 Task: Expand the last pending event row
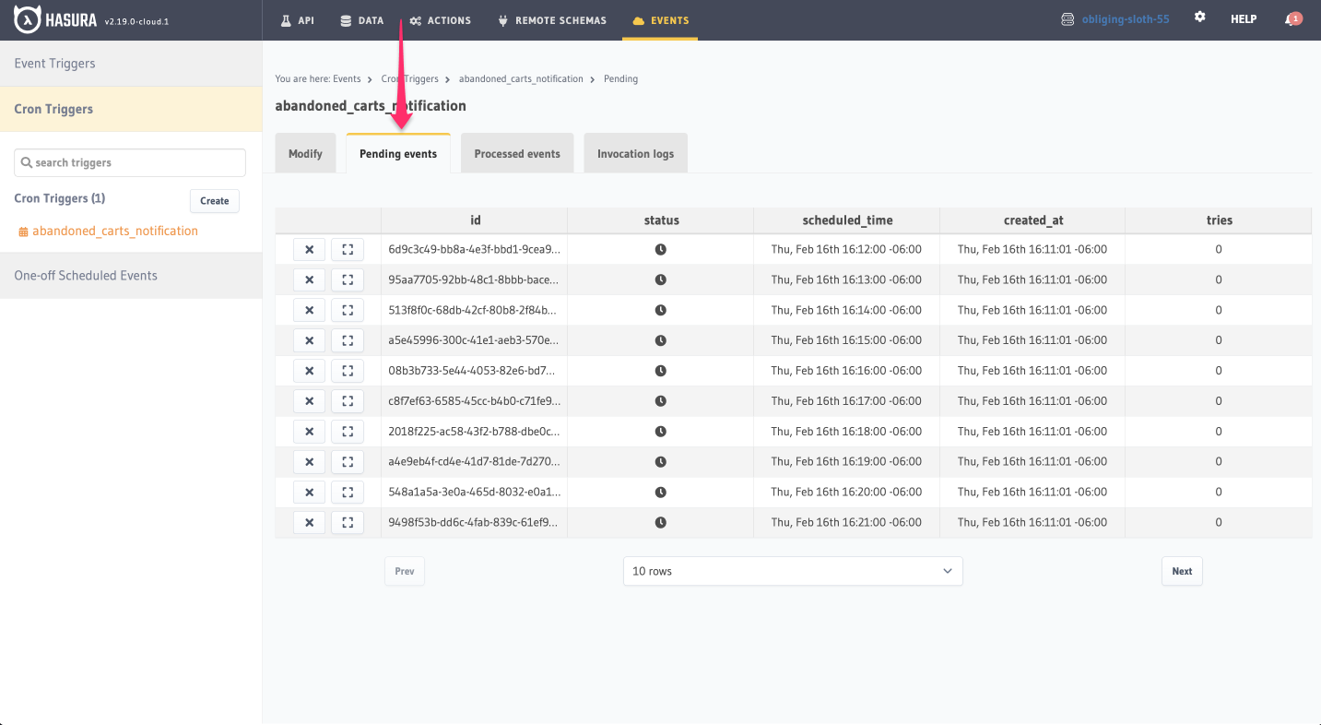348,522
